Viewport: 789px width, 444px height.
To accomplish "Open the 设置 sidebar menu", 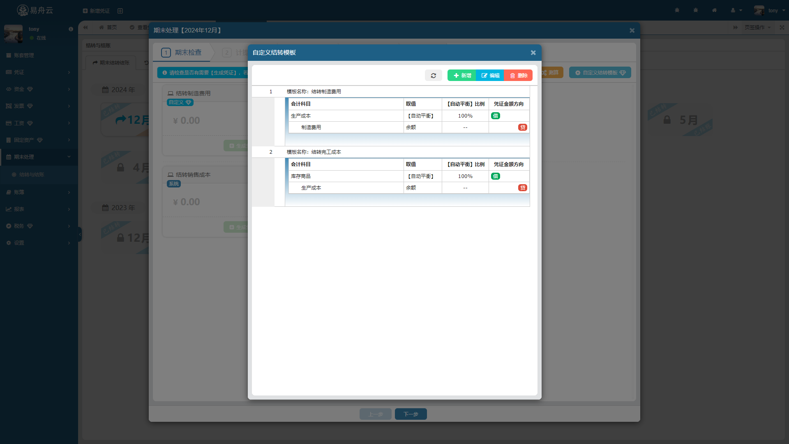I will [x=39, y=243].
